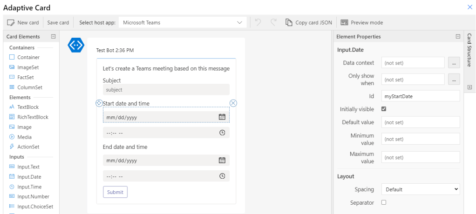Image resolution: width=476 pixels, height=214 pixels.
Task: Click Copy card JSON button
Action: point(309,22)
